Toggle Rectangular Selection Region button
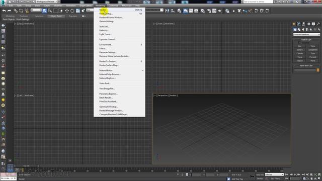 [55, 11]
